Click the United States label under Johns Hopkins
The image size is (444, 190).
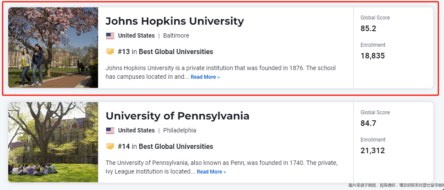tap(136, 35)
